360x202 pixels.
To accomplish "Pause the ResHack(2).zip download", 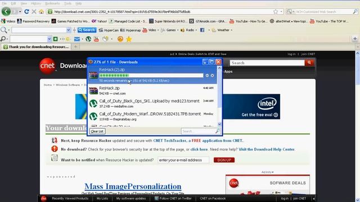I will [x=207, y=75].
